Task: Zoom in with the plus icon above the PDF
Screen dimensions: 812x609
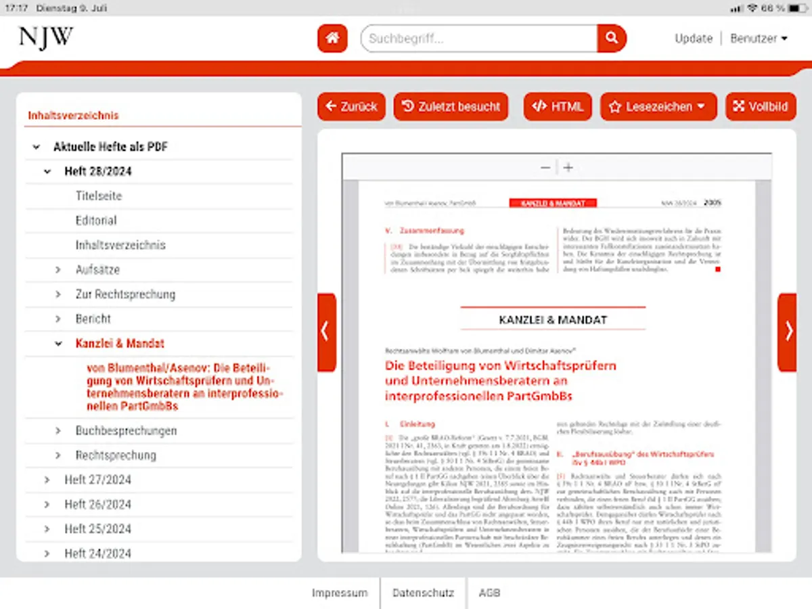Action: tap(568, 167)
